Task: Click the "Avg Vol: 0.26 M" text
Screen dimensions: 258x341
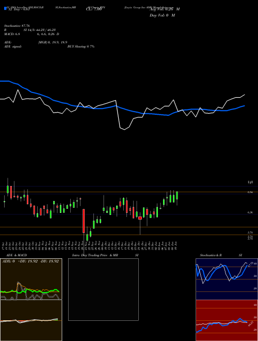Action: click(165, 9)
